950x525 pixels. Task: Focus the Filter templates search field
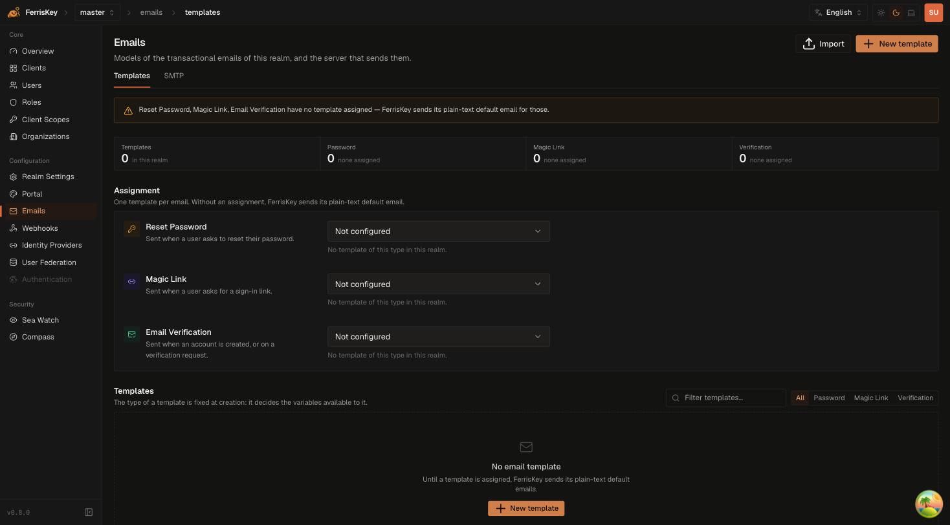(726, 398)
